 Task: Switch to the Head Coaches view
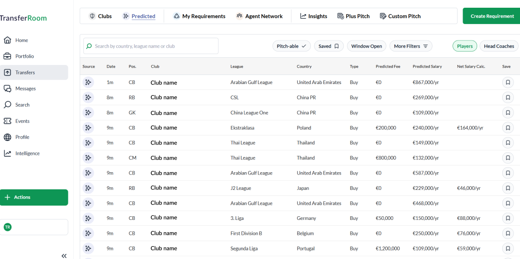[499, 46]
